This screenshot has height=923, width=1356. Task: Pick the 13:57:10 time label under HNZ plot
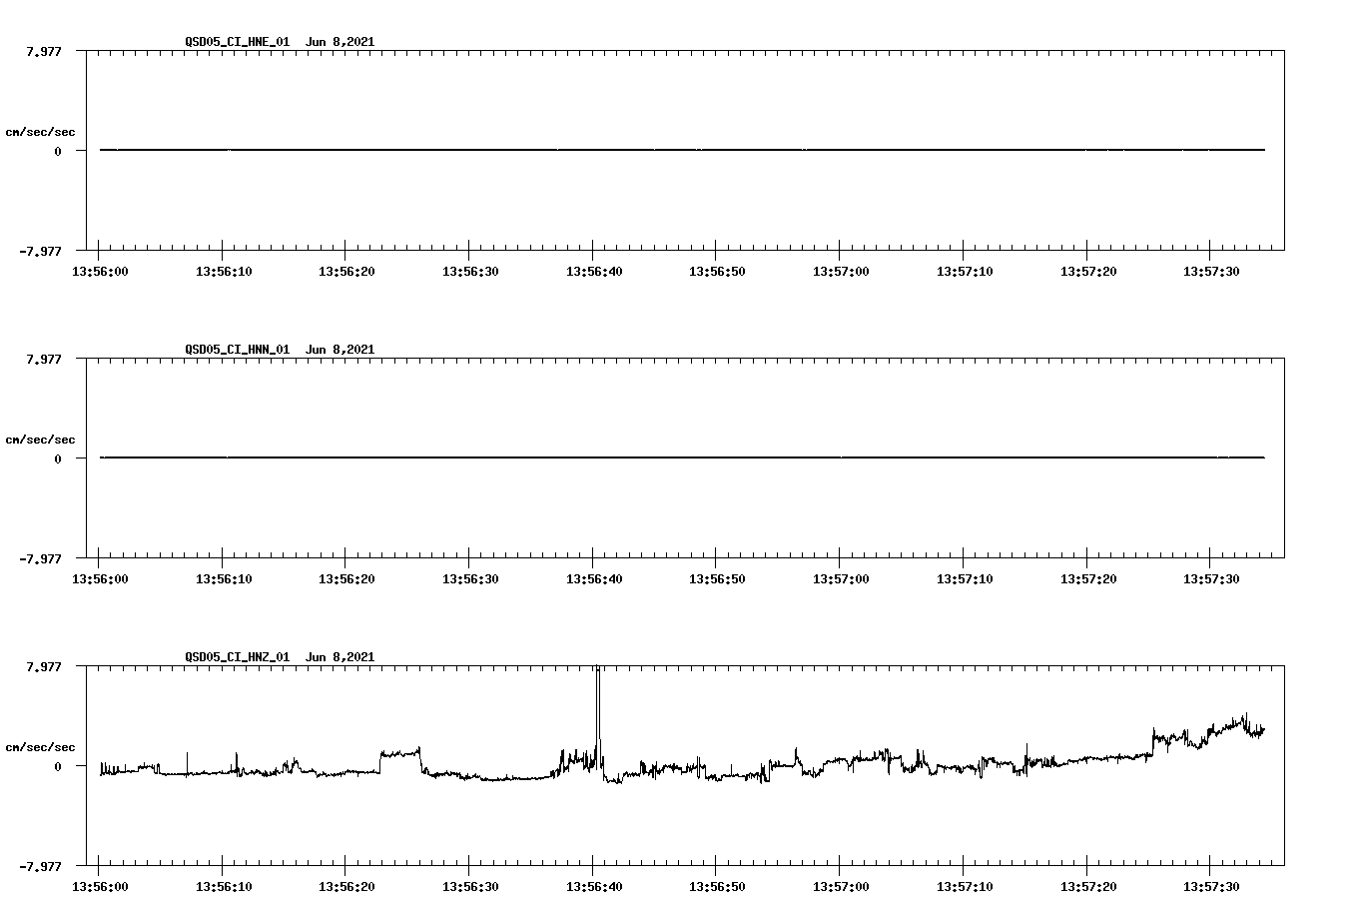[x=965, y=886]
